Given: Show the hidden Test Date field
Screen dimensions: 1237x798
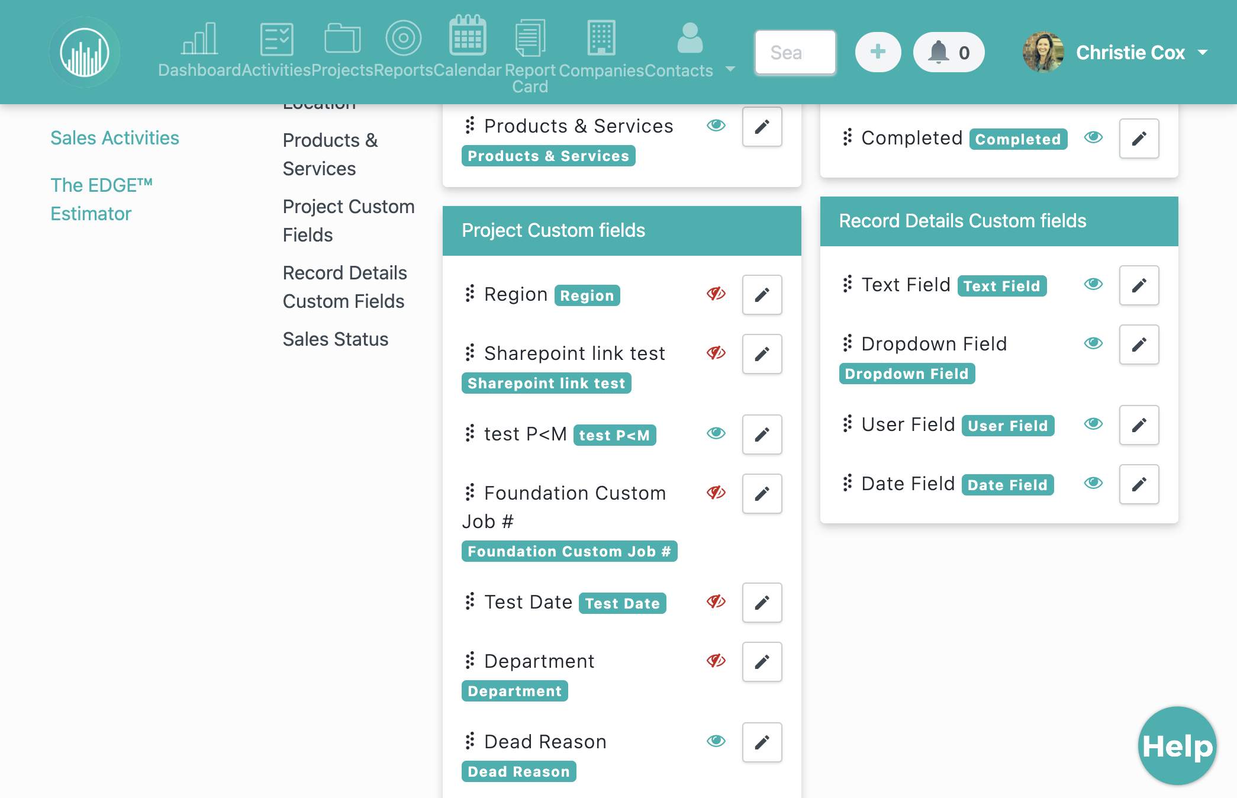Looking at the screenshot, I should pyautogui.click(x=716, y=601).
